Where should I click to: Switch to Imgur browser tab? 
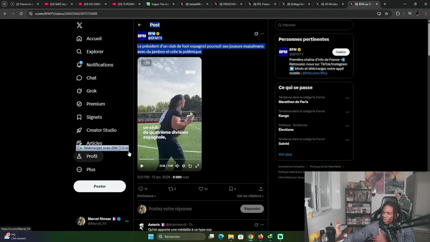[160, 4]
